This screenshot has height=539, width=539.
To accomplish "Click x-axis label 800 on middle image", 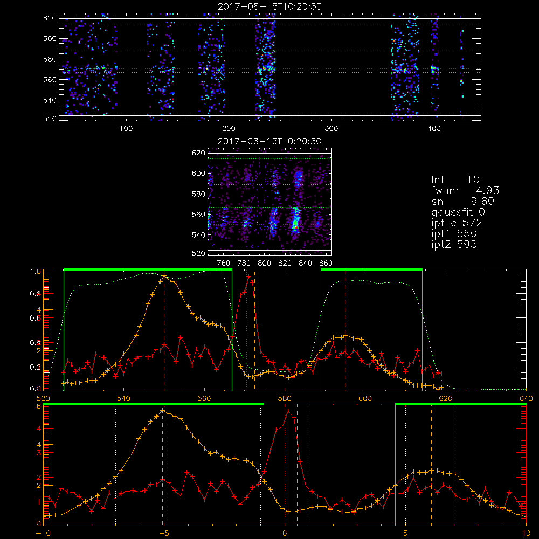I will (x=264, y=264).
